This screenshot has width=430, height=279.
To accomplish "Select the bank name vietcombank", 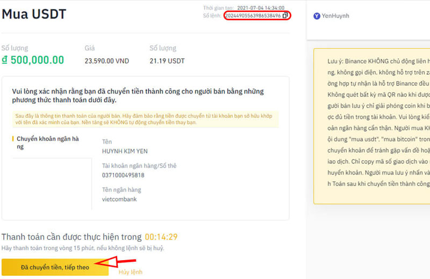I will (119, 199).
